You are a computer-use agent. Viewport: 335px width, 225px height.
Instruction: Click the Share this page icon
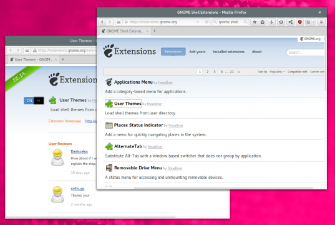coord(290,22)
